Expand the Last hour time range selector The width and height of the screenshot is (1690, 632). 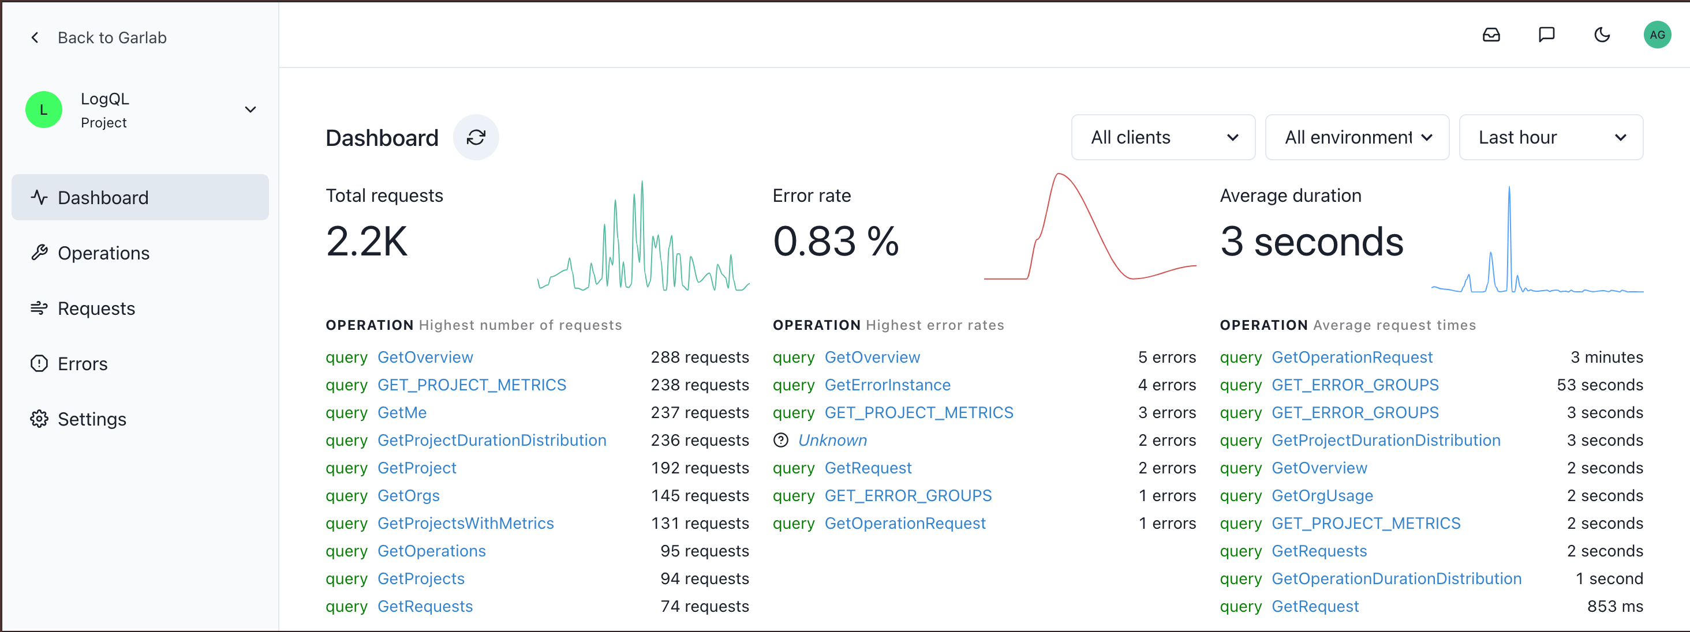1551,137
